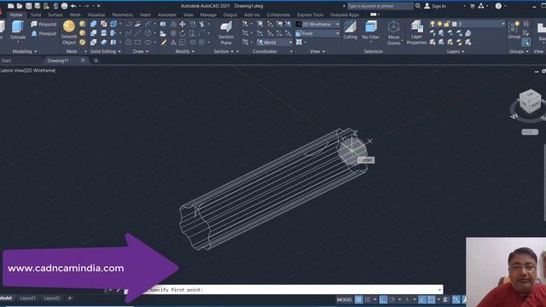This screenshot has height=307, width=546.
Task: Activate the Polysolid tool
Action: [44, 24]
